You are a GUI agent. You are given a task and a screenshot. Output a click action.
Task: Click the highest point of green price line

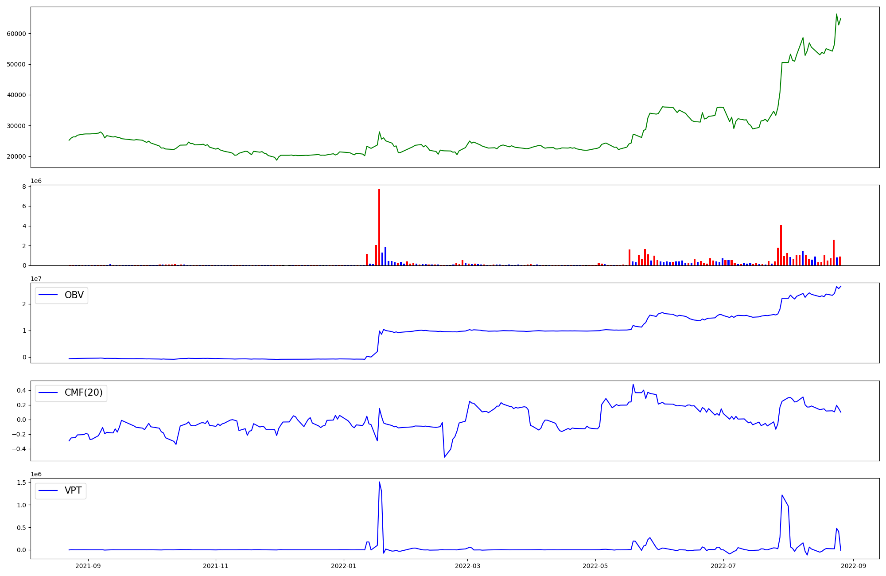(x=836, y=14)
